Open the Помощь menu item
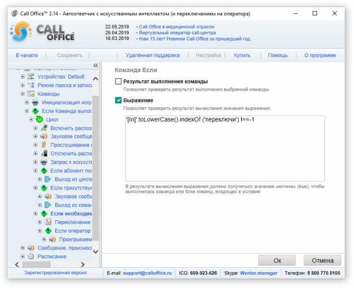354x288 pixels. (278, 55)
